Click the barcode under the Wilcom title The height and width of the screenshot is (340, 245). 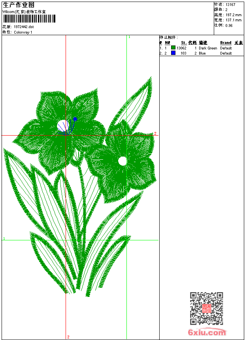pos(29,19)
